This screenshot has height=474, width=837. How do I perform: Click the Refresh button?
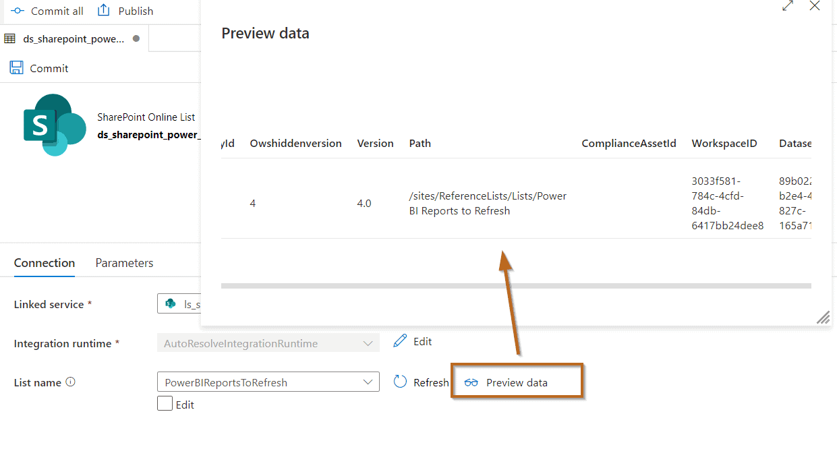pyautogui.click(x=421, y=382)
